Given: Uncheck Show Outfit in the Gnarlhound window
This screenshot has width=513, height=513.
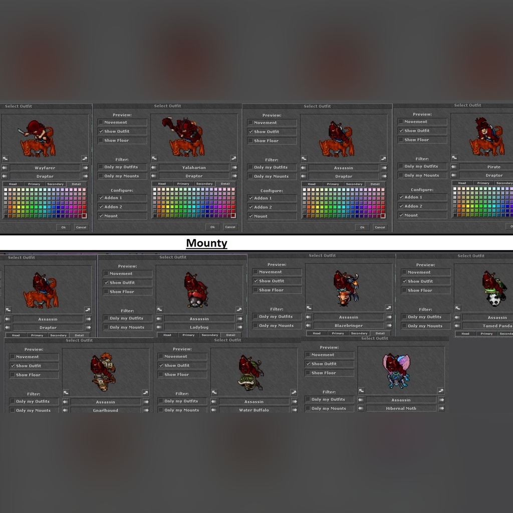Looking at the screenshot, I should pos(34,366).
